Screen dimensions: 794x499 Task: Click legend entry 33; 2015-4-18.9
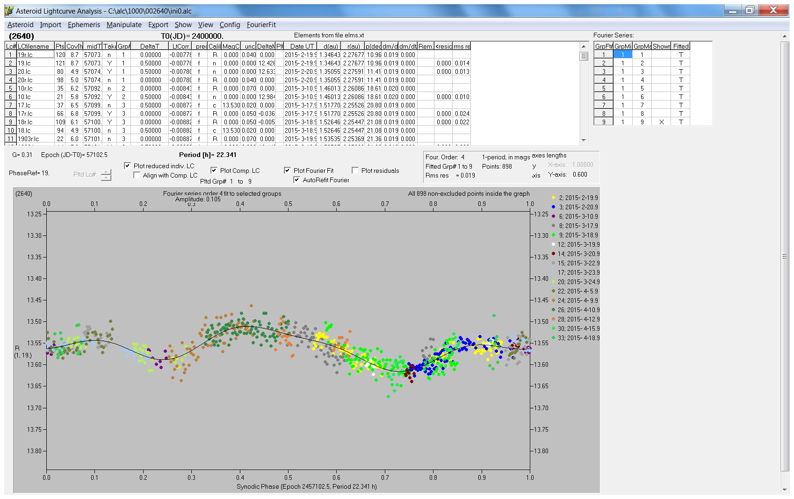point(576,338)
